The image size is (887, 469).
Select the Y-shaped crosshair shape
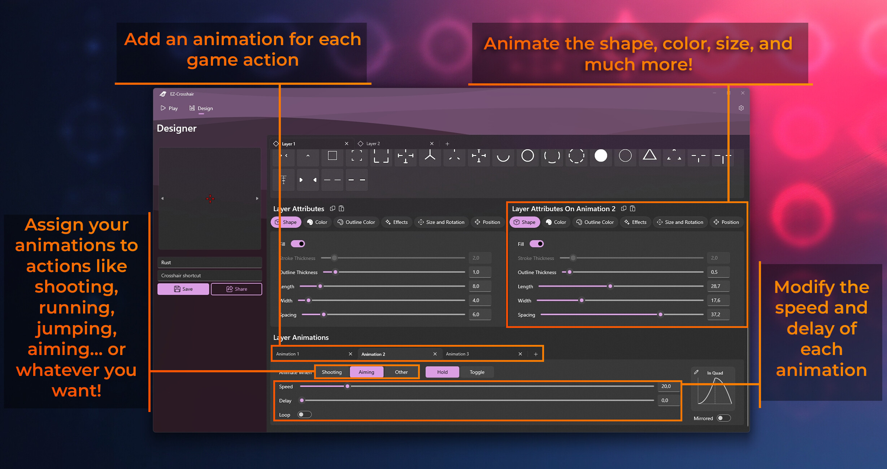pos(430,157)
